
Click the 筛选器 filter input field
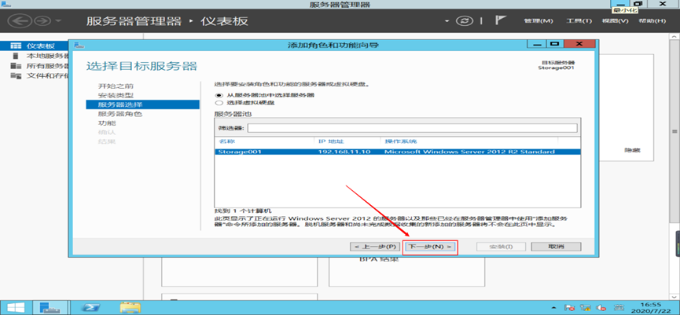coord(412,128)
